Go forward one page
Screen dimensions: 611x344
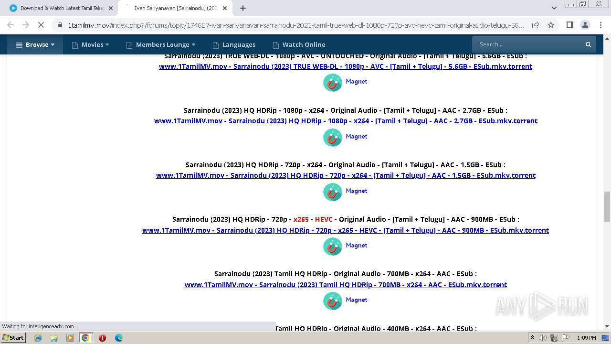pyautogui.click(x=26, y=25)
